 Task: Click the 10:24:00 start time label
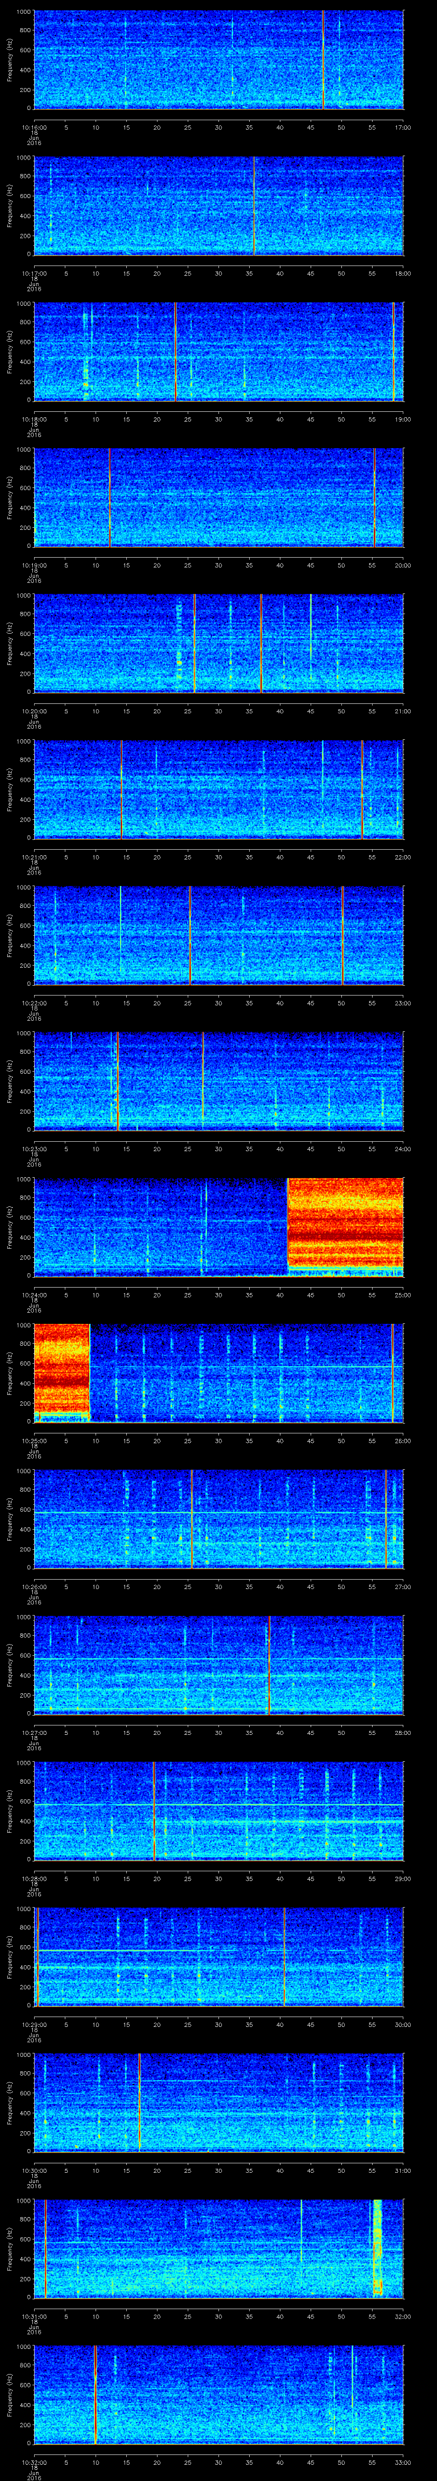[35, 1294]
